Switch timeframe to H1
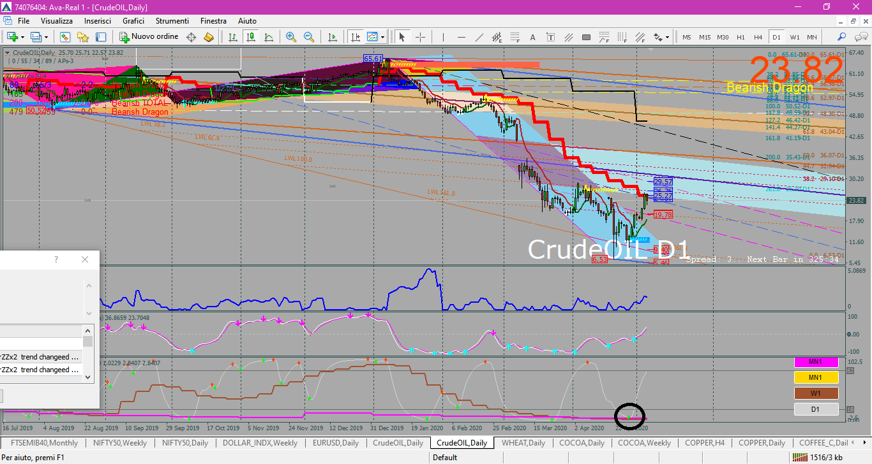This screenshot has width=872, height=464. [x=740, y=37]
